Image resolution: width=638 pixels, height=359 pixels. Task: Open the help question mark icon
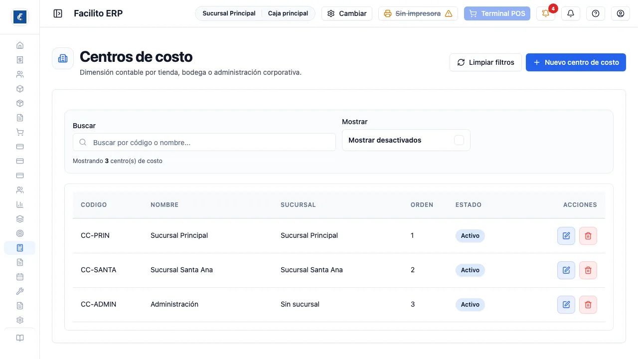click(596, 13)
